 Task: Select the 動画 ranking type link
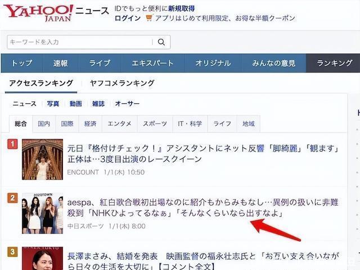point(76,104)
